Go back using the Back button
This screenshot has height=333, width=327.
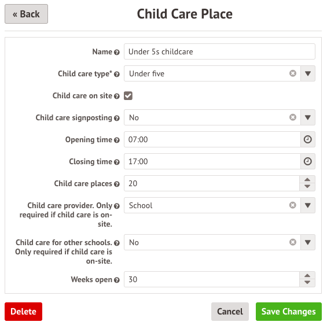coord(27,14)
